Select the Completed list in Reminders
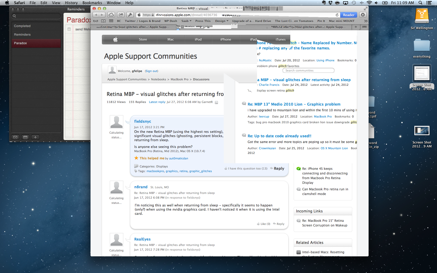Screen dimensions: 437x273 coord(36,26)
